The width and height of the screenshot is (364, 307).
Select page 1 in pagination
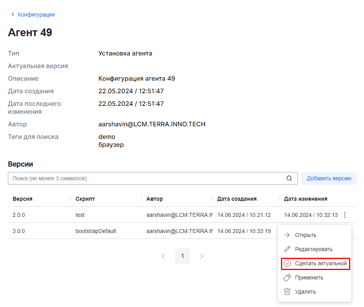183,256
